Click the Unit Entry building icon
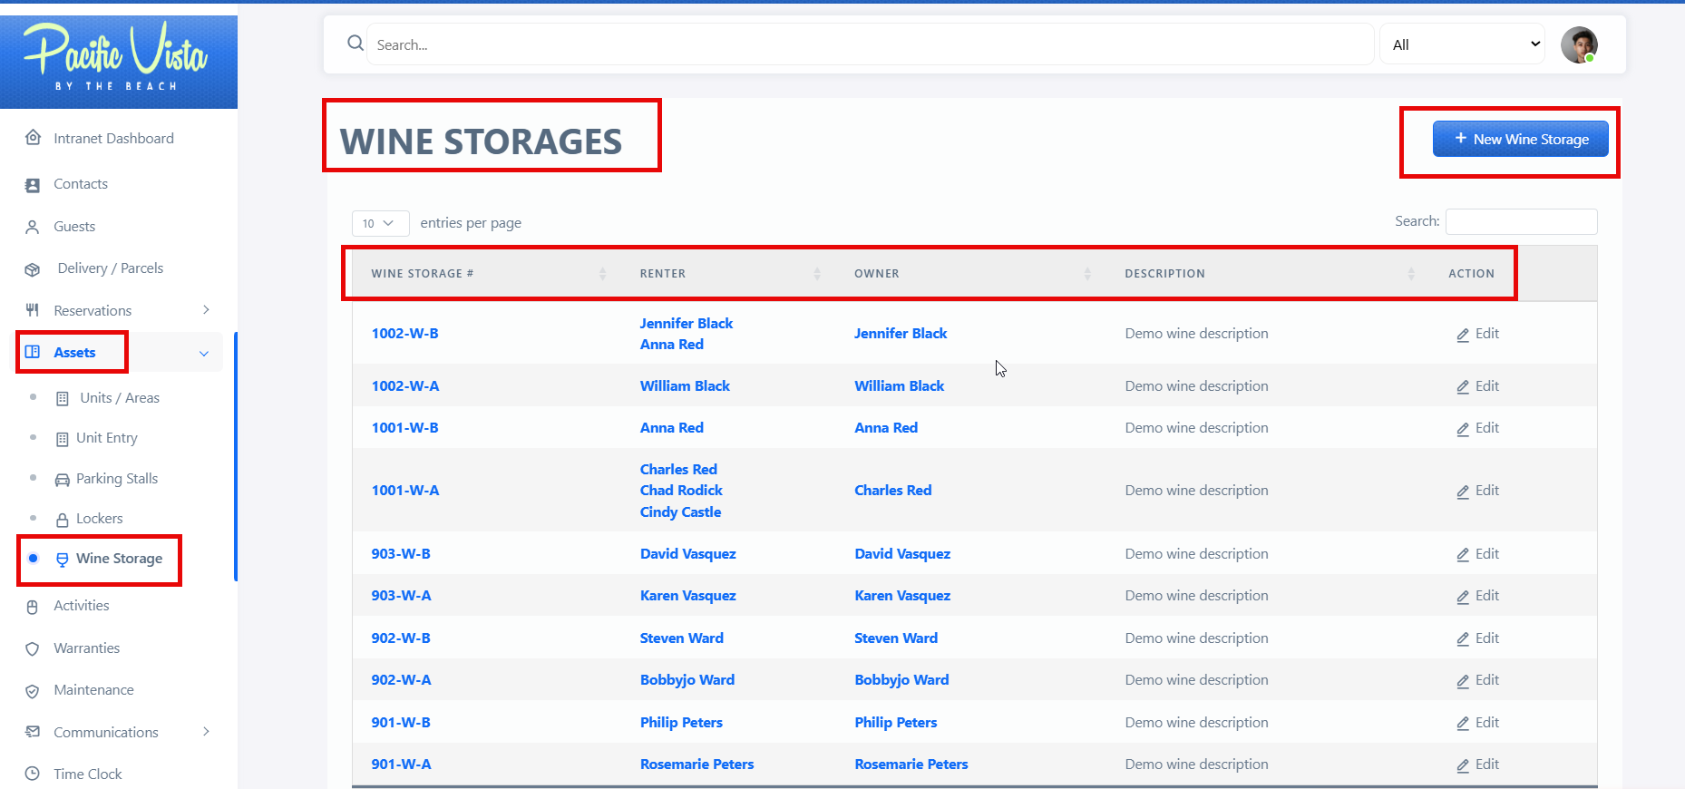Image resolution: width=1685 pixels, height=789 pixels. point(63,439)
